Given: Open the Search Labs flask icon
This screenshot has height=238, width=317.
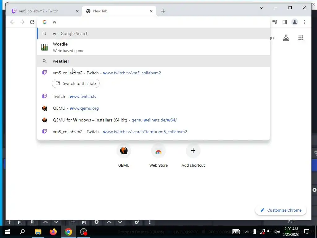Looking at the screenshot, I should coord(286,38).
